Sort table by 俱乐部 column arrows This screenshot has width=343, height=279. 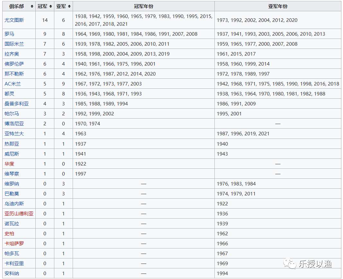pos(32,6)
